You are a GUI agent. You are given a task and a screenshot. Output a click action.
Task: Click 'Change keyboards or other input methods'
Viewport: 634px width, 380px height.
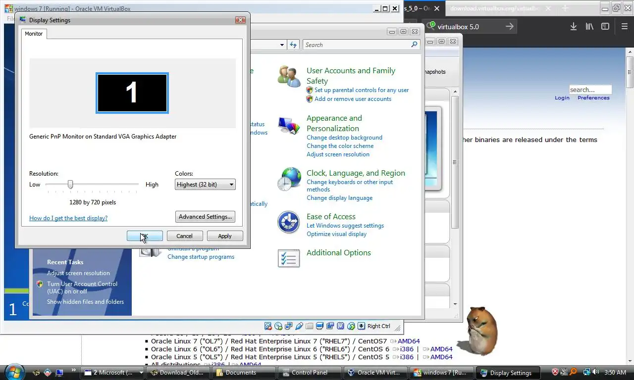point(350,186)
